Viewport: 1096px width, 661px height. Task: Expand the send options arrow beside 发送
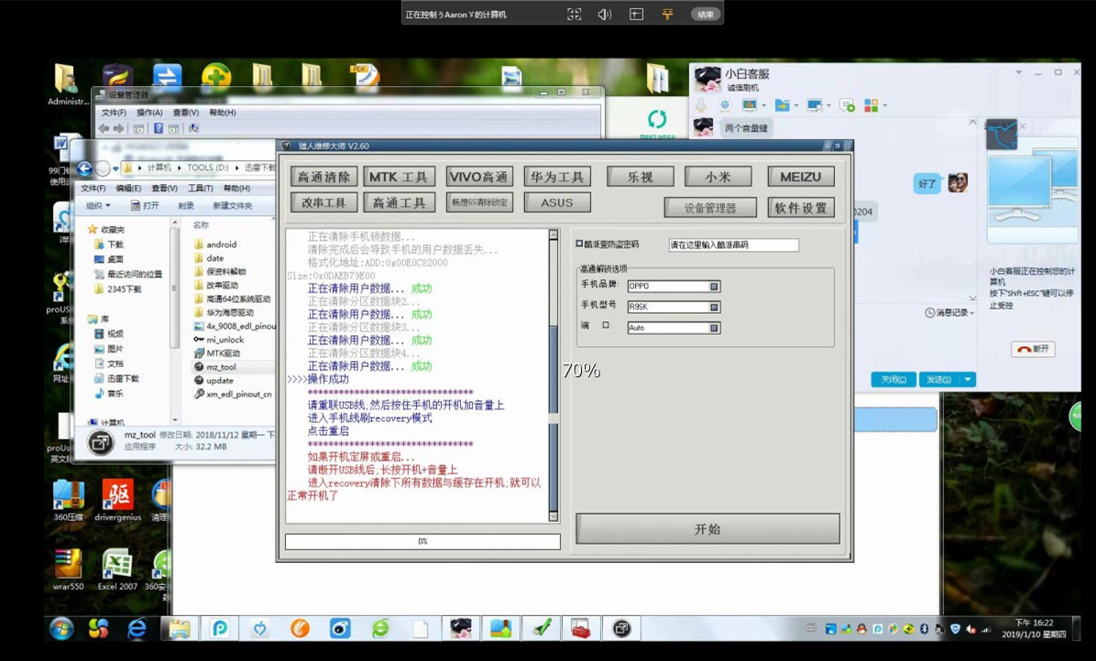(x=968, y=379)
